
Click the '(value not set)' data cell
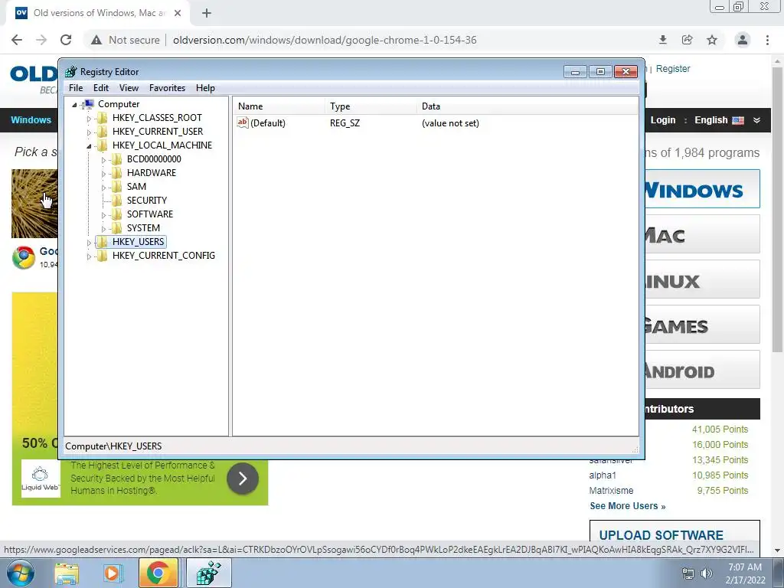point(450,123)
